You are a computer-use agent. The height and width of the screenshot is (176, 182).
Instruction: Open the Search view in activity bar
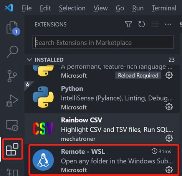[12, 51]
